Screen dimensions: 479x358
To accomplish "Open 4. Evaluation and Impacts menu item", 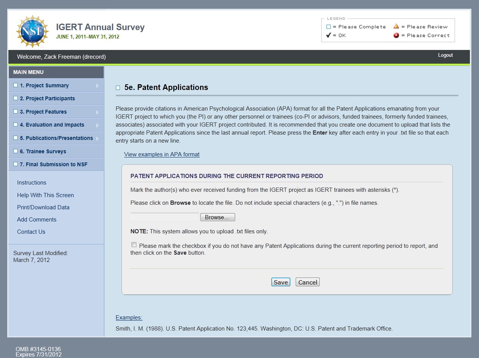I will point(52,125).
